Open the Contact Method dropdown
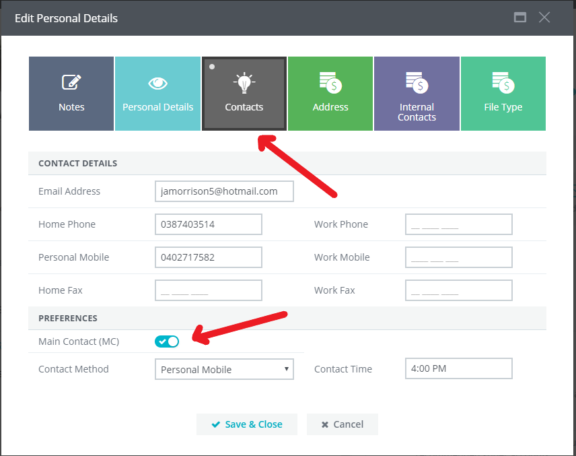 point(224,369)
